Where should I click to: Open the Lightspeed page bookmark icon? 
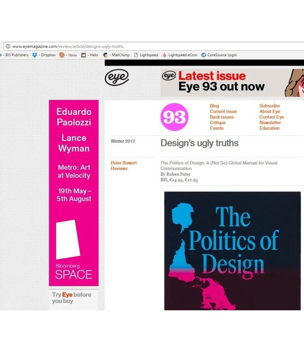pos(136,55)
